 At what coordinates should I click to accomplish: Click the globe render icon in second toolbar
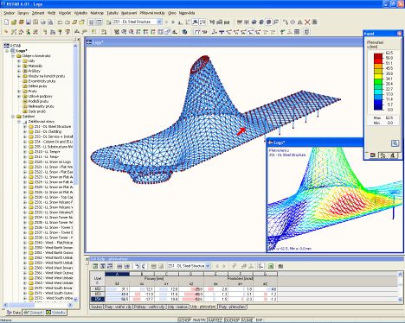point(184,32)
